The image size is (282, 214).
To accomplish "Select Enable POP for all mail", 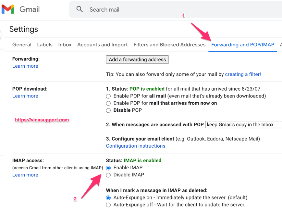I will coord(108,96).
